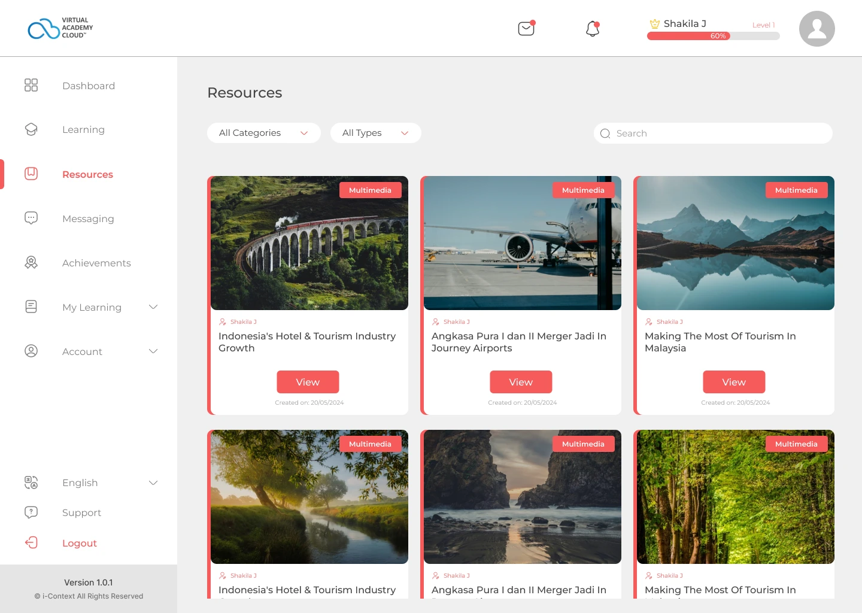862x613 pixels.
Task: View Angkasa Pura I dan II Merger resource
Action: (x=521, y=382)
